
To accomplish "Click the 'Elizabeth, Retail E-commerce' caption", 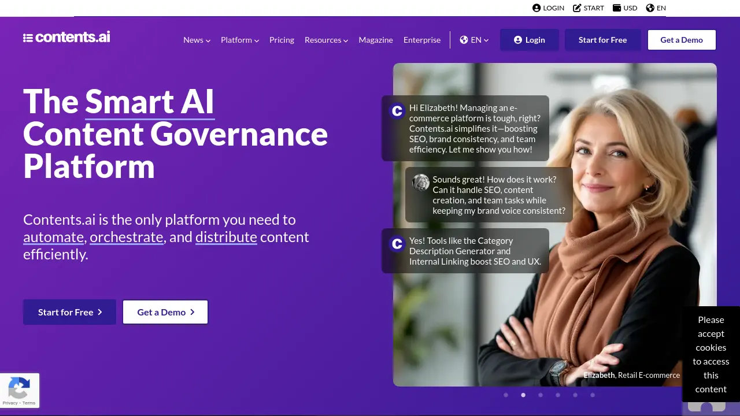I will tap(632, 375).
